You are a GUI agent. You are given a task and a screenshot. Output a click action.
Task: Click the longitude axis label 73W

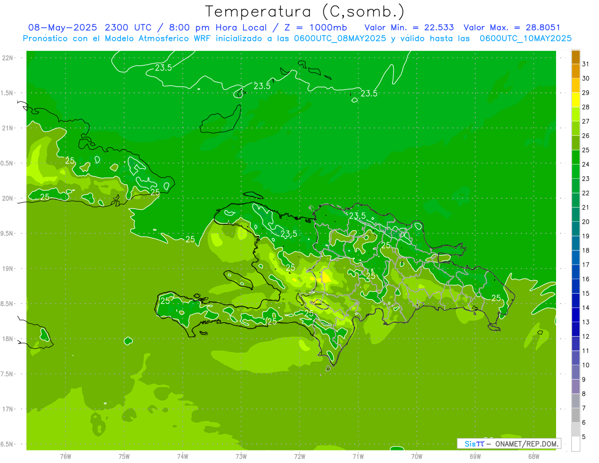[241, 456]
